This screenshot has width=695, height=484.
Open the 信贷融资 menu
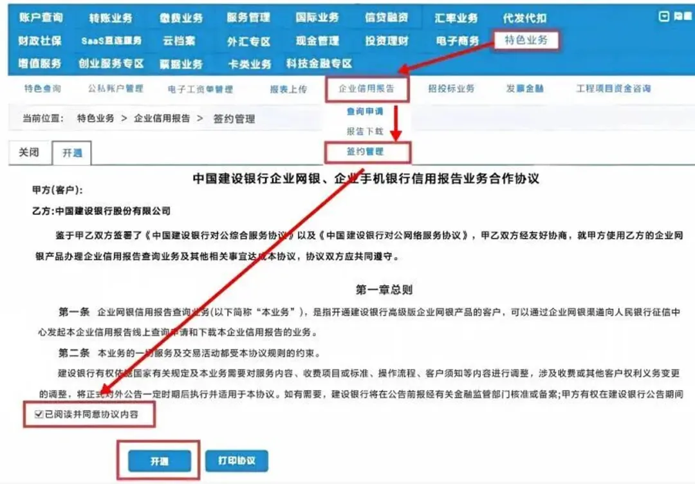click(387, 17)
